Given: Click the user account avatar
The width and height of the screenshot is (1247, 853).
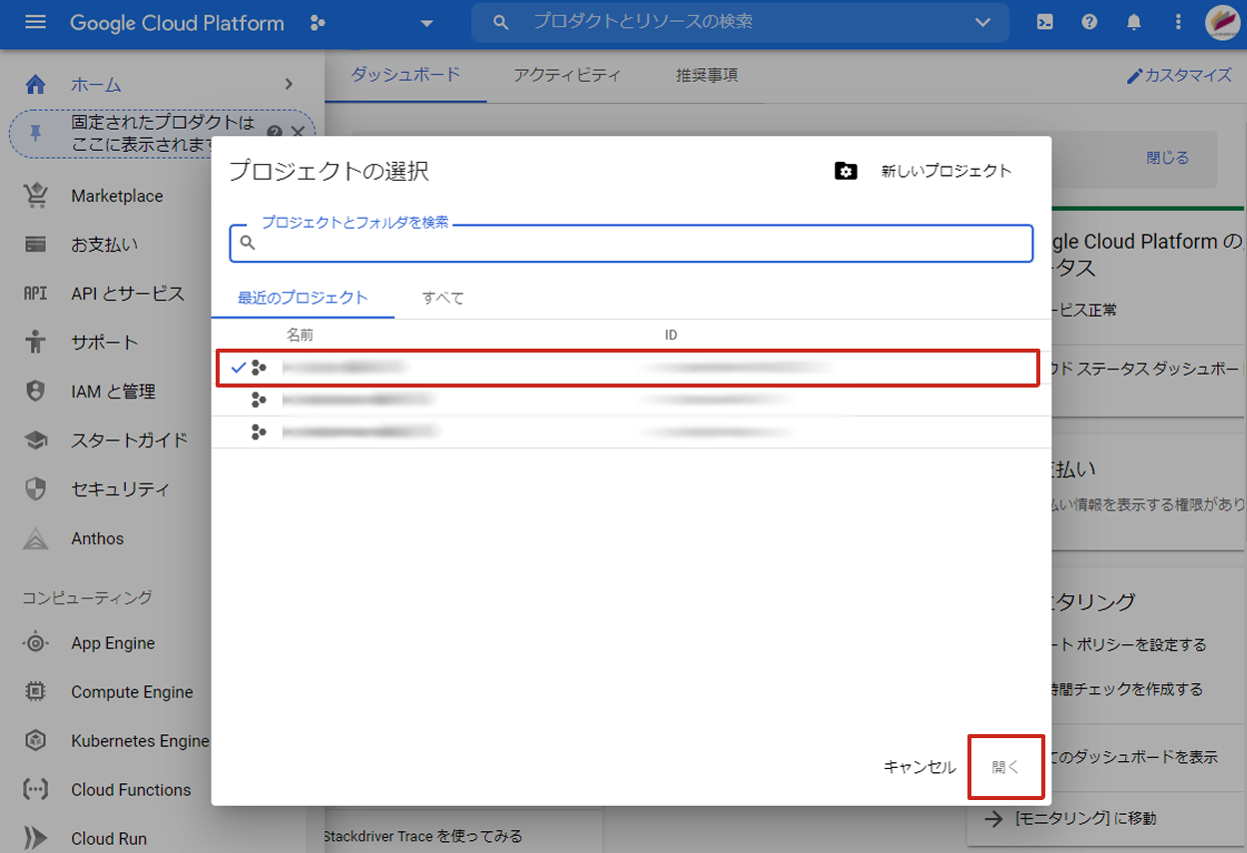Looking at the screenshot, I should (1222, 23).
